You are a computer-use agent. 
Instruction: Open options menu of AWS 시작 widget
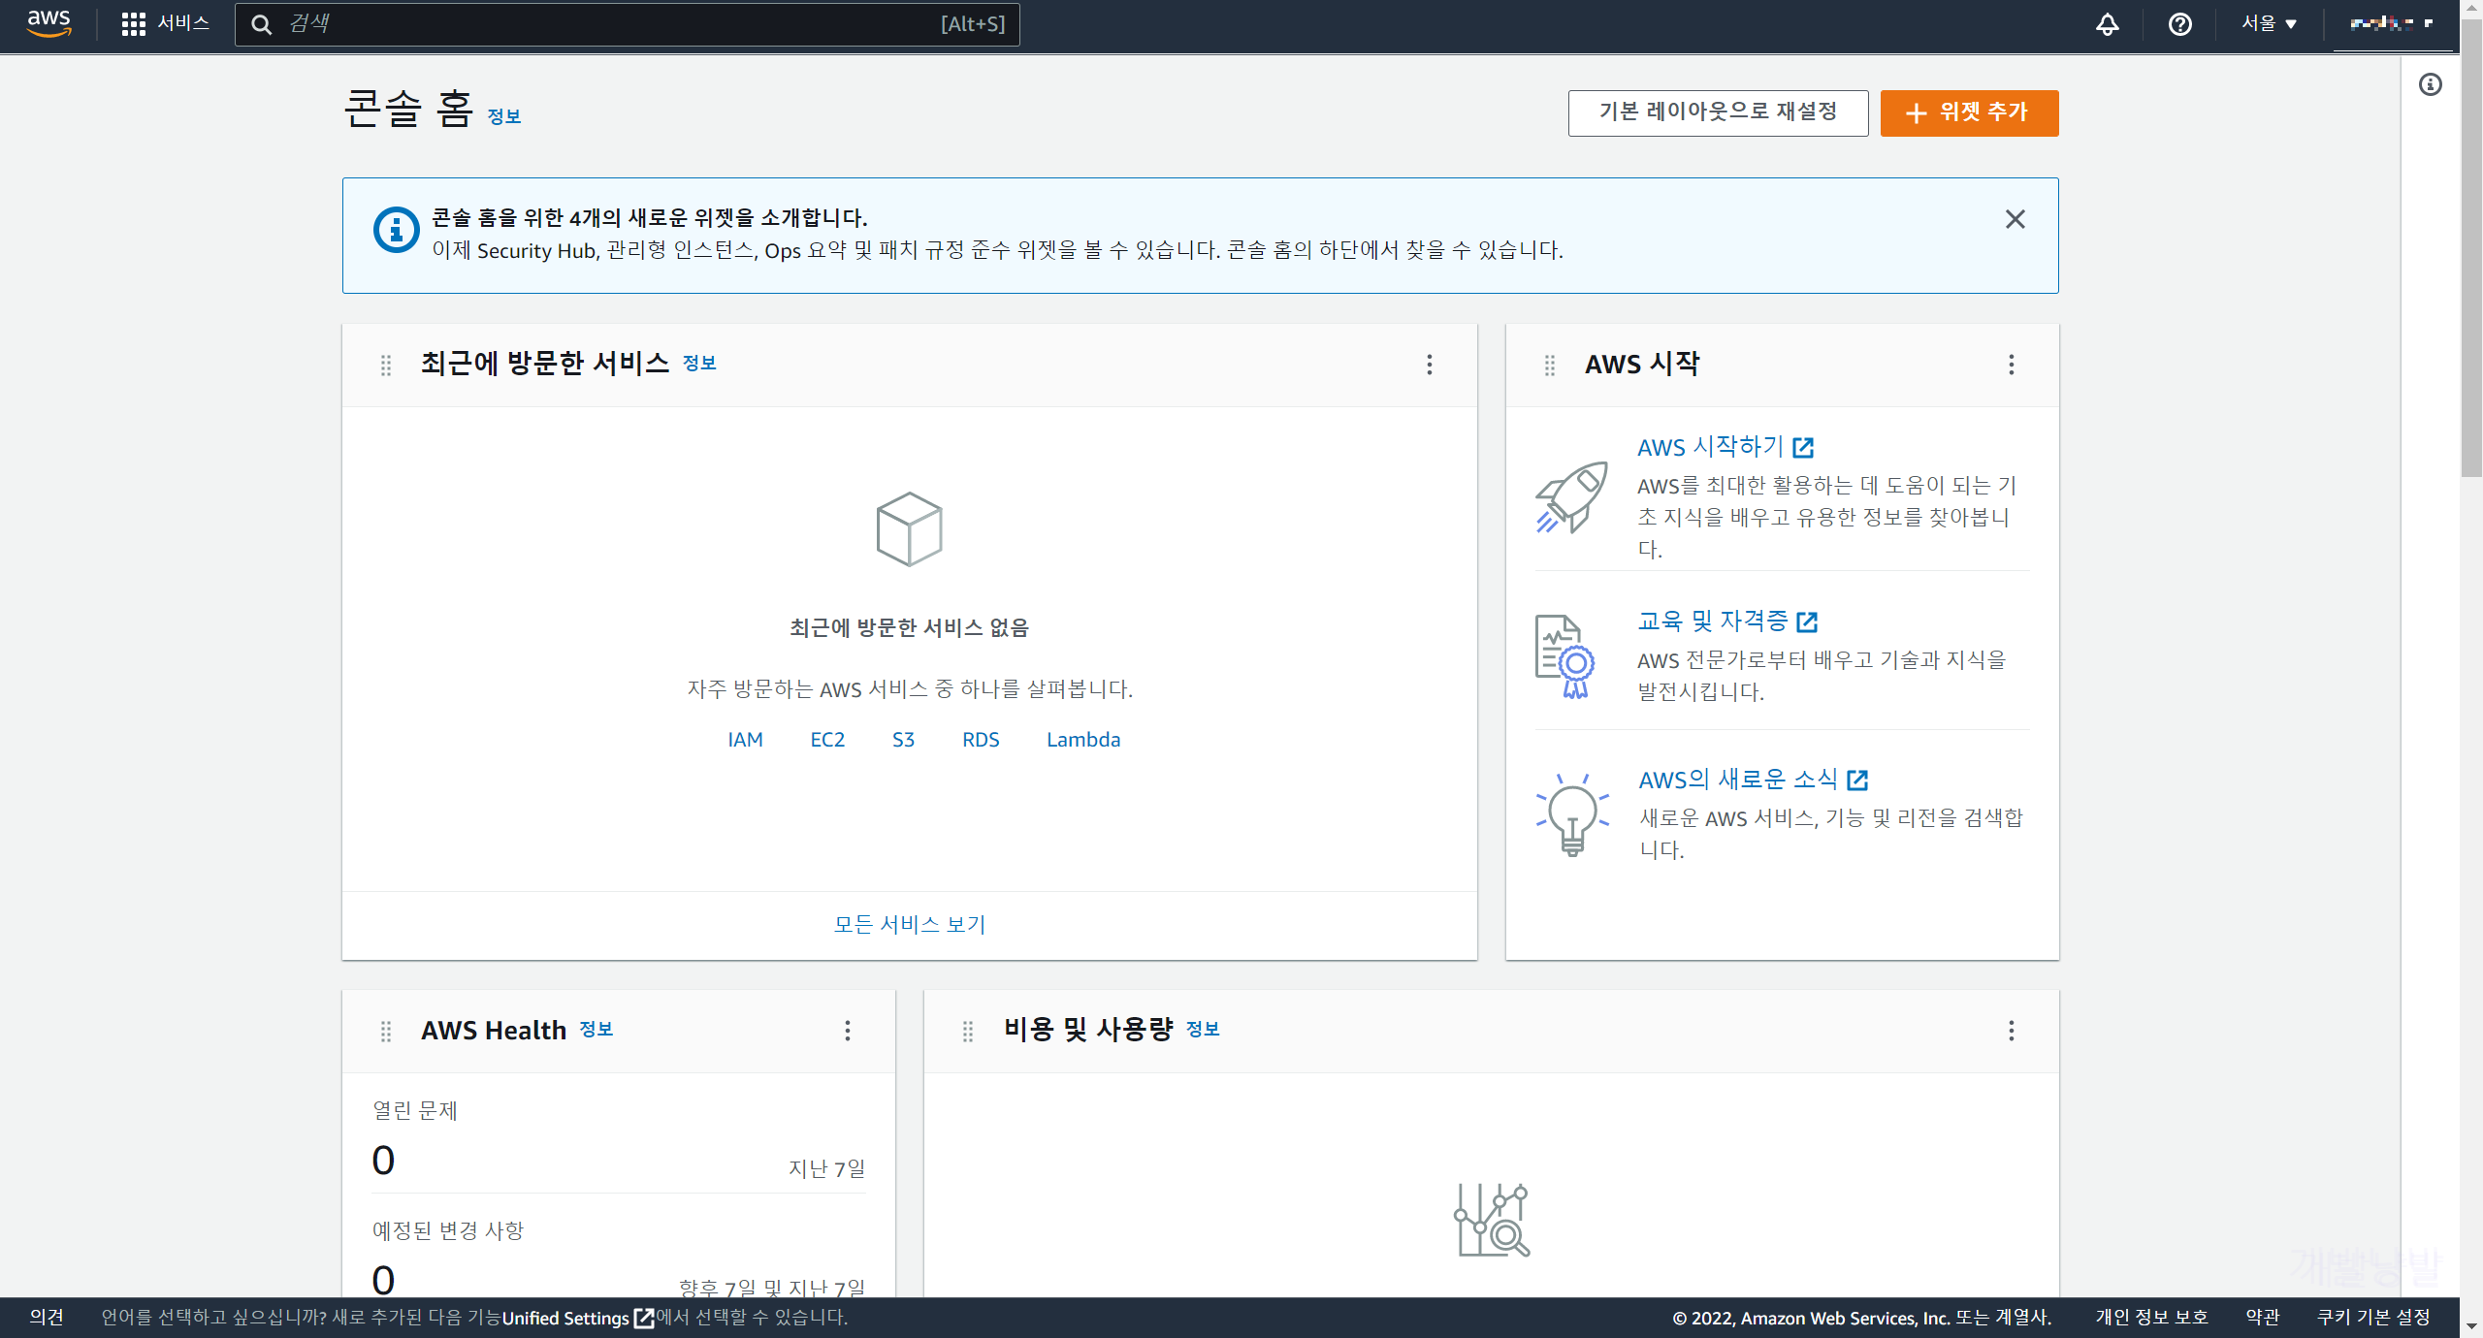(2011, 365)
